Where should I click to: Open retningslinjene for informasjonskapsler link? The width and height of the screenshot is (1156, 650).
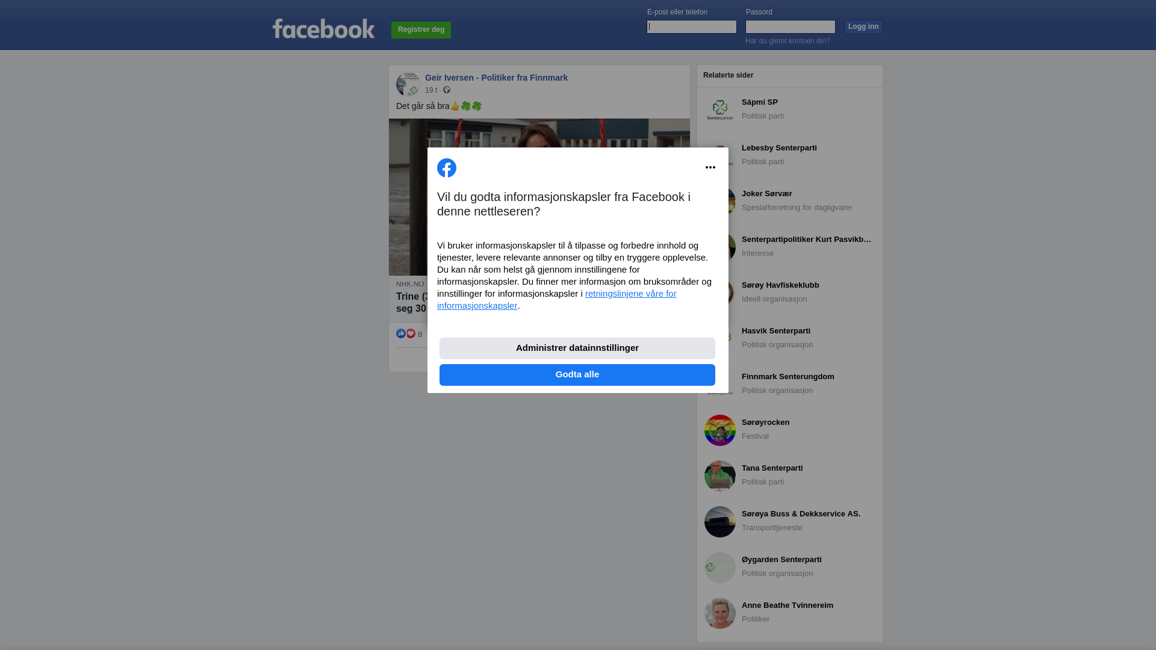[x=557, y=299]
